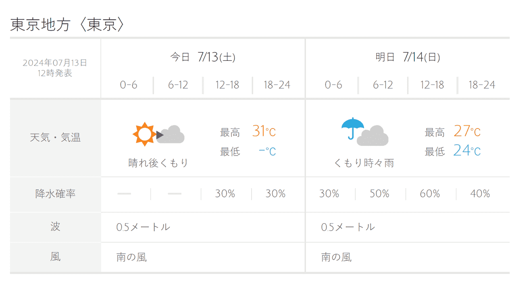Click tomorrow's low temperature 24°C
Viewport: 516px width, 290px height.
467,151
